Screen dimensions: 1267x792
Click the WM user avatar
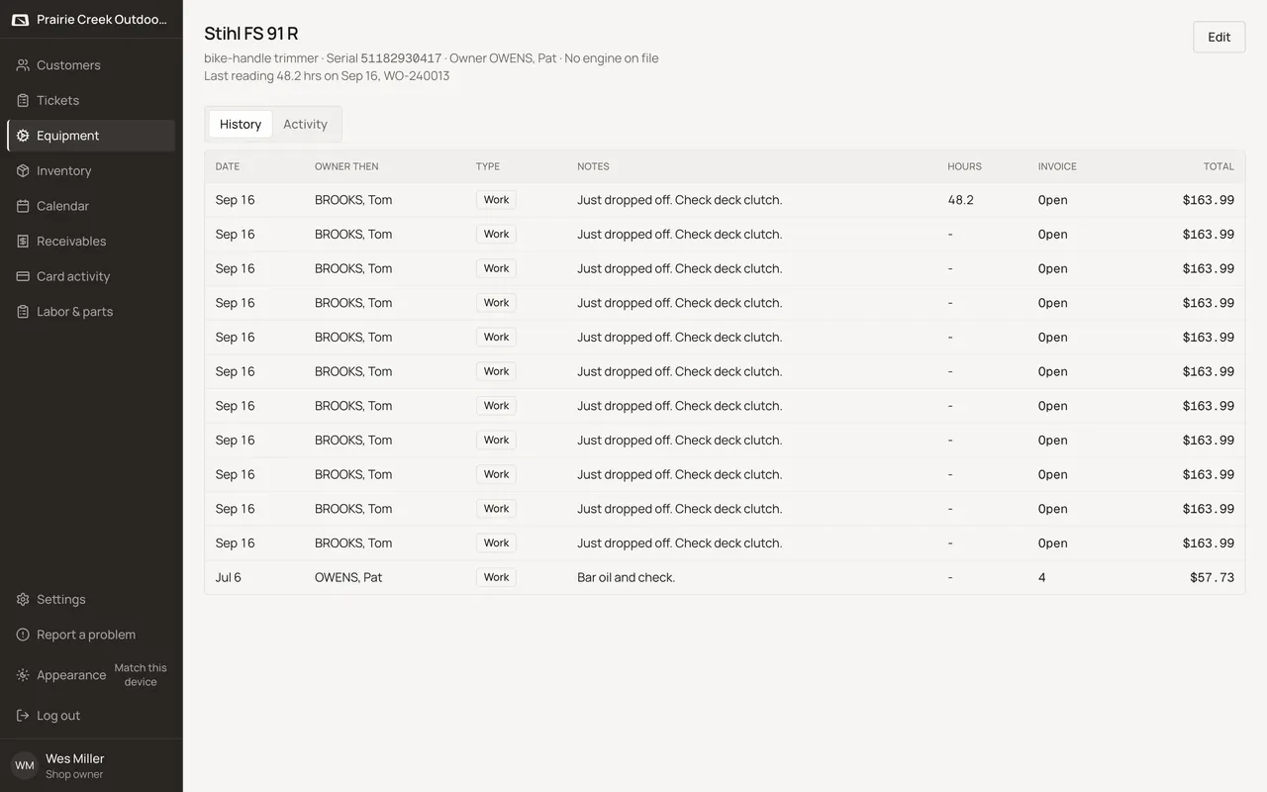coord(25,765)
